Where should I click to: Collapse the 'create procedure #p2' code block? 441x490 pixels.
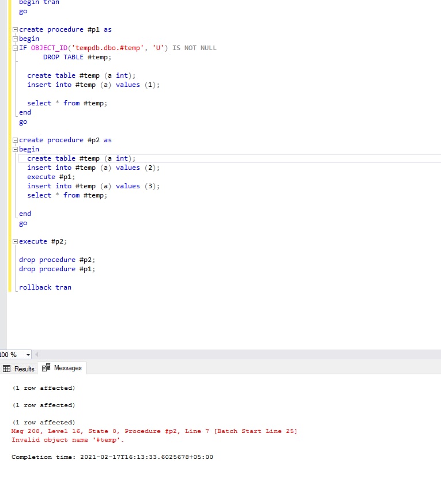tap(15, 140)
